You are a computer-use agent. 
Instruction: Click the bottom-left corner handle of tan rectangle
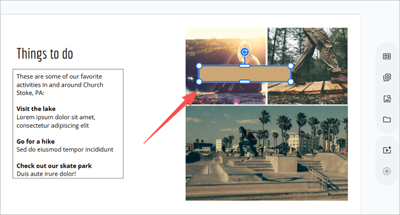point(199,82)
